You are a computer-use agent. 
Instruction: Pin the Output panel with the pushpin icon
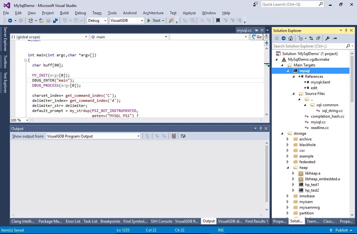tap(261, 128)
